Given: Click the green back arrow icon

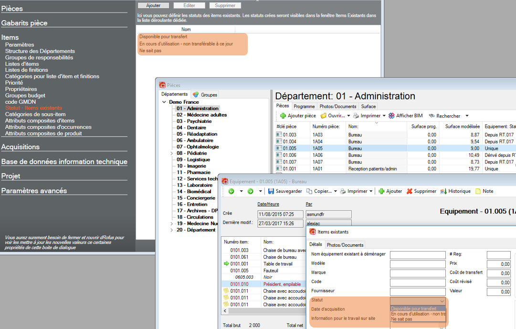Looking at the screenshot, I should (232, 191).
